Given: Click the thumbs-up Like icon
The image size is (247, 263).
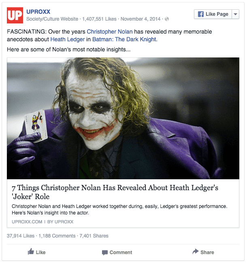Looking at the screenshot, I should point(31,251).
